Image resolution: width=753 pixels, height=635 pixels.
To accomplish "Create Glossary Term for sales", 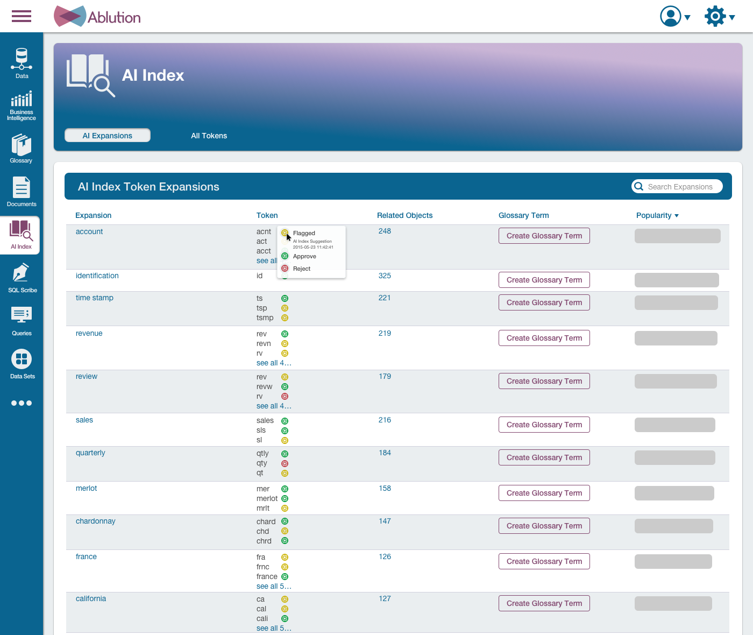I will [544, 425].
